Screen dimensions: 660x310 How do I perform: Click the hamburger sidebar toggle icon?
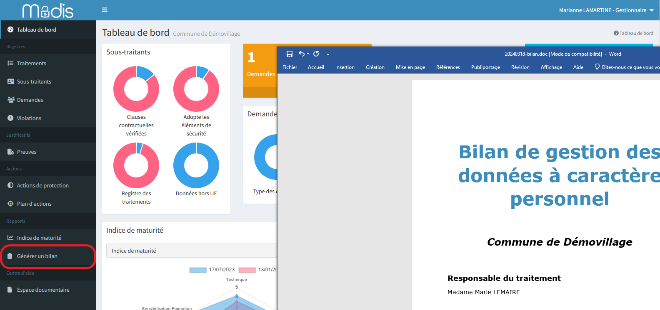[x=105, y=10]
